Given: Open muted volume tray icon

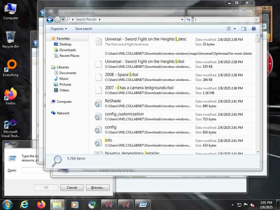Looking at the screenshot, I should [x=252, y=205].
